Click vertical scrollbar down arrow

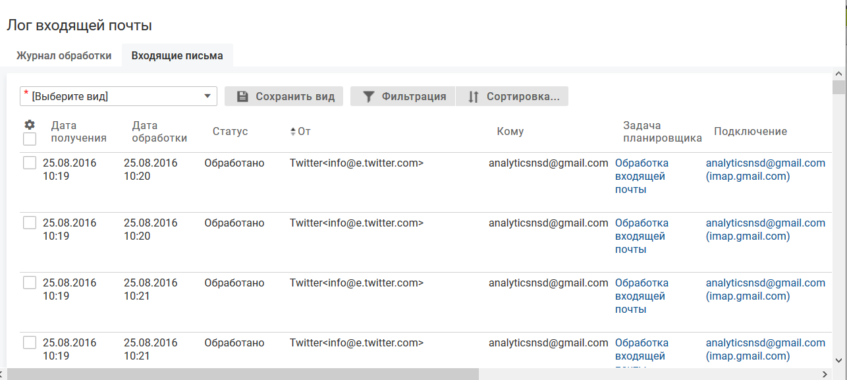pyautogui.click(x=838, y=360)
